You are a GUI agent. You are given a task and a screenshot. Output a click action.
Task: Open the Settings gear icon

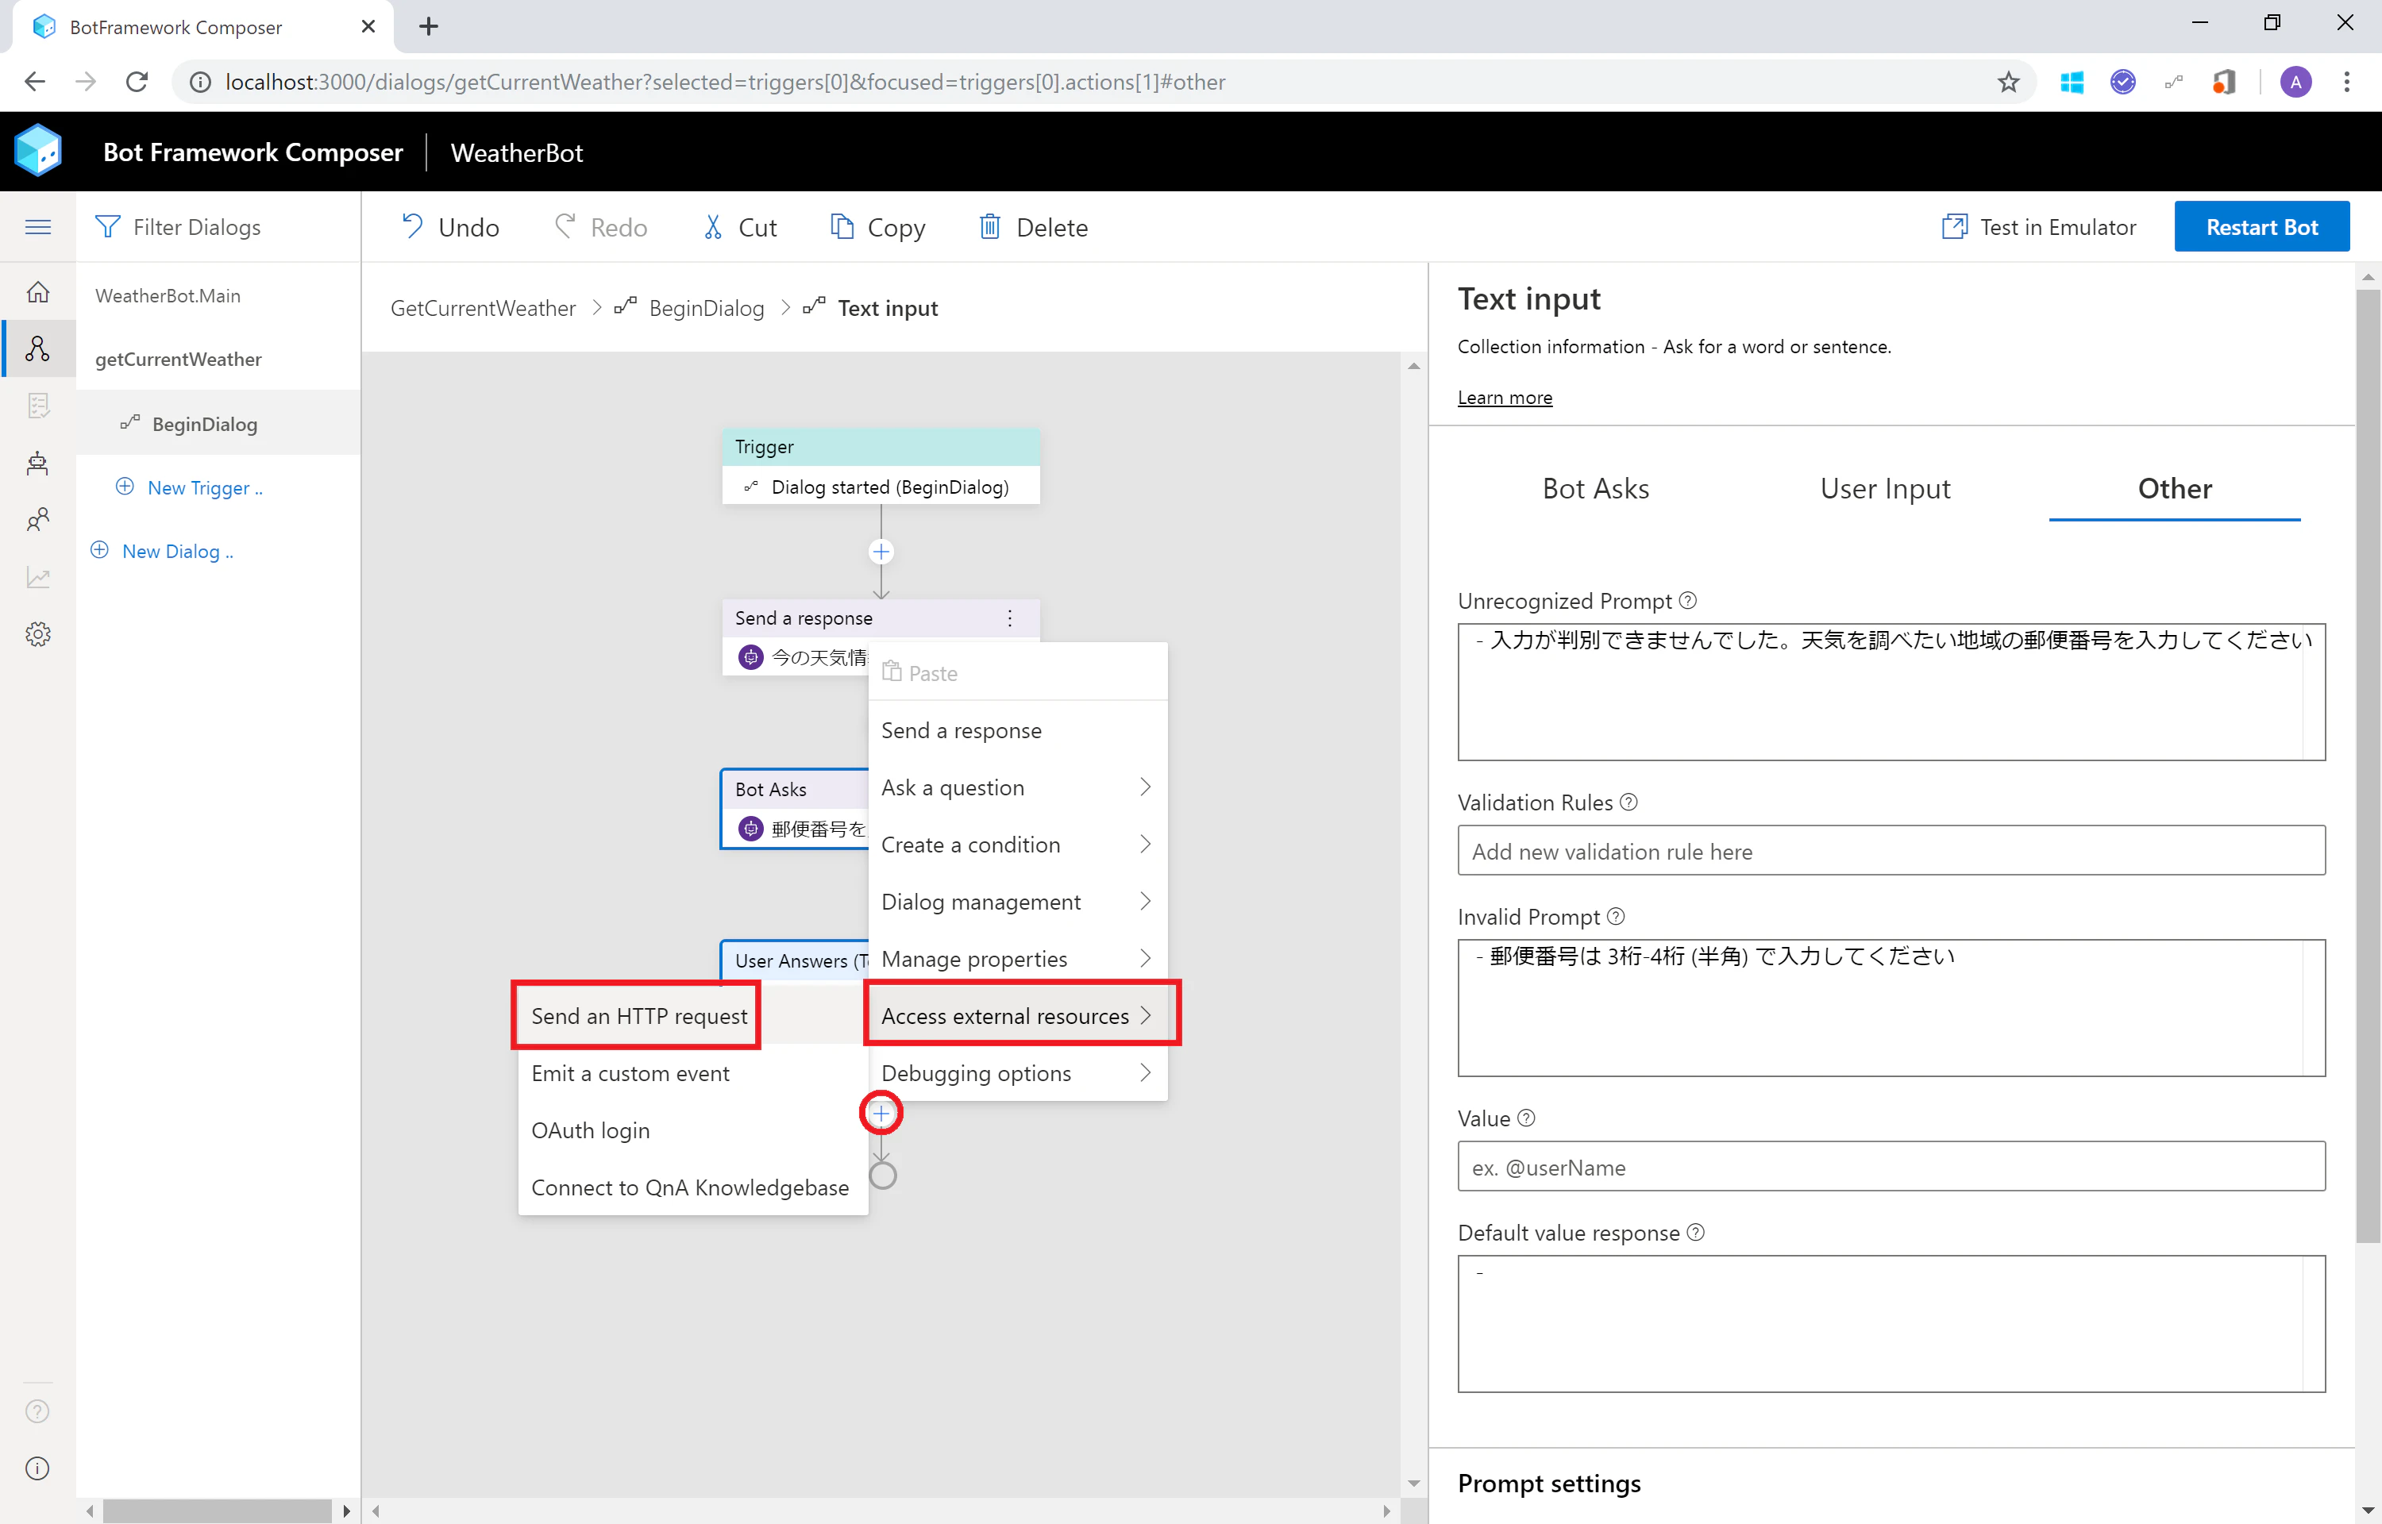37,634
